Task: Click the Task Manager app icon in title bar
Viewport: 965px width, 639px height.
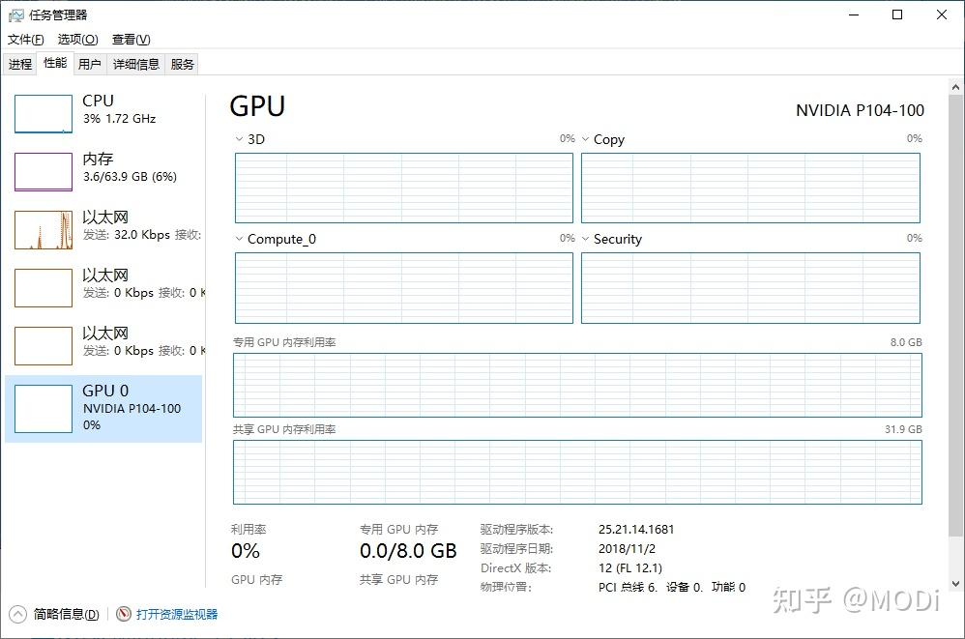Action: click(x=15, y=15)
